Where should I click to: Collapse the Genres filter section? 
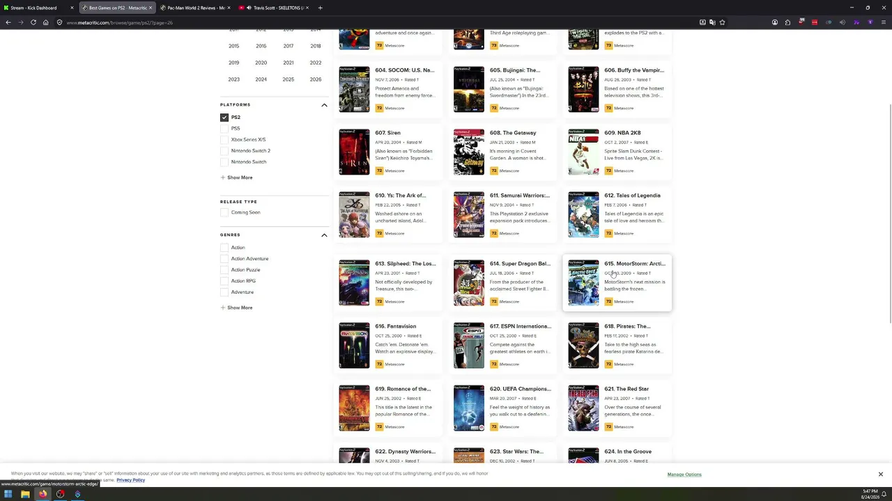(x=324, y=235)
